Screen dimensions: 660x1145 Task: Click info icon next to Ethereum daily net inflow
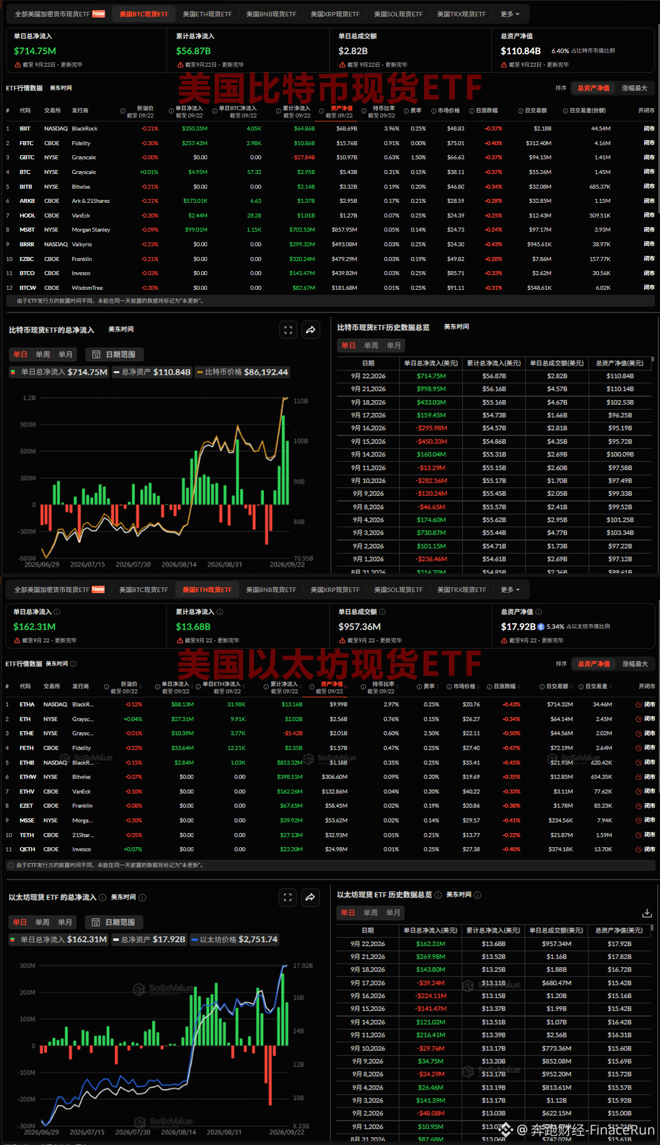click(57, 612)
